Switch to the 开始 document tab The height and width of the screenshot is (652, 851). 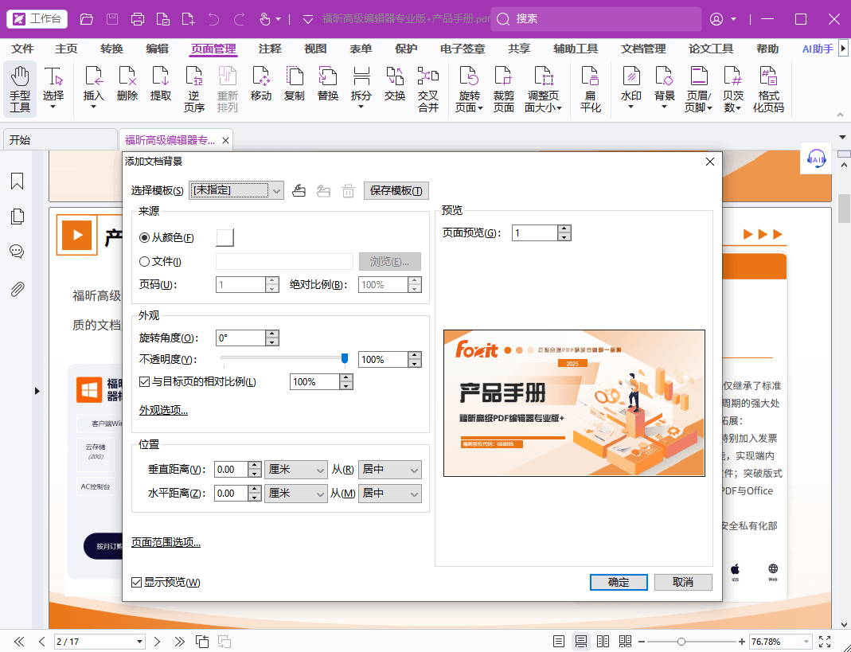click(61, 140)
